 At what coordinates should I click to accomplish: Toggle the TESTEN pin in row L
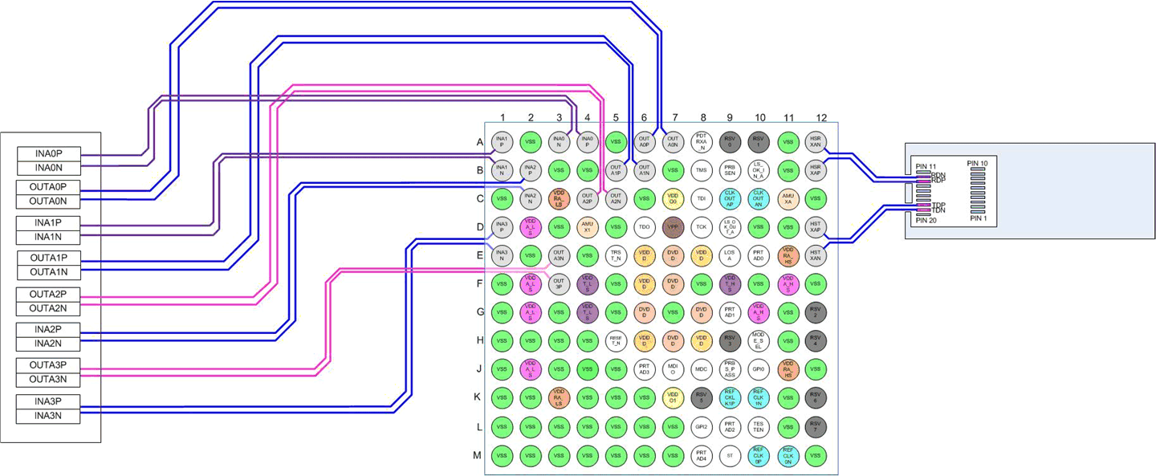759,427
